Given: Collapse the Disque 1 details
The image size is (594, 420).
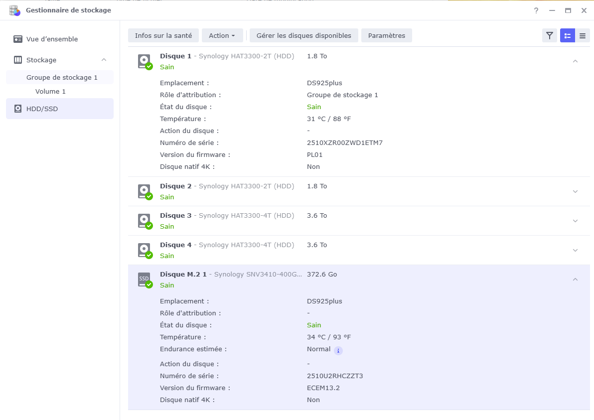Looking at the screenshot, I should pyautogui.click(x=575, y=61).
